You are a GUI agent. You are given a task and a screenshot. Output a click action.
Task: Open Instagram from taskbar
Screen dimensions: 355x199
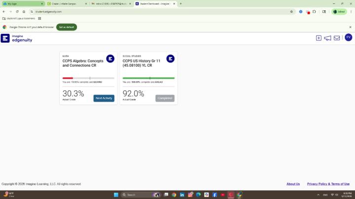point(190,195)
